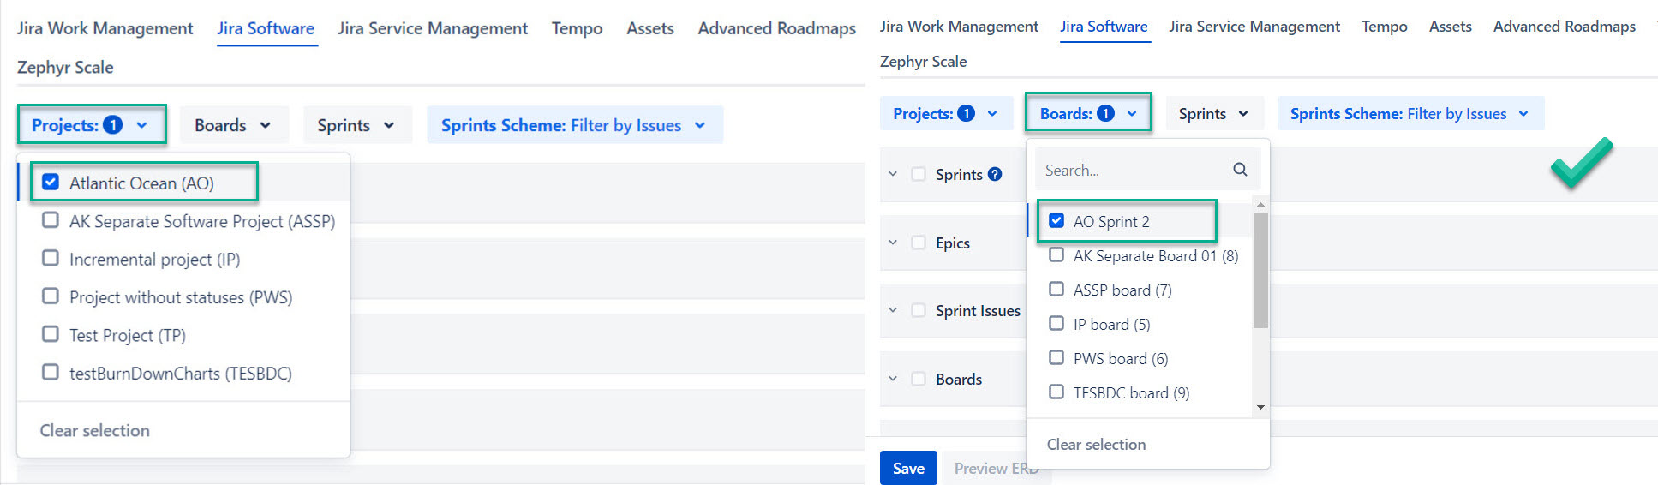
Task: Uncheck AO Sprint 2 board
Action: [x=1056, y=220]
